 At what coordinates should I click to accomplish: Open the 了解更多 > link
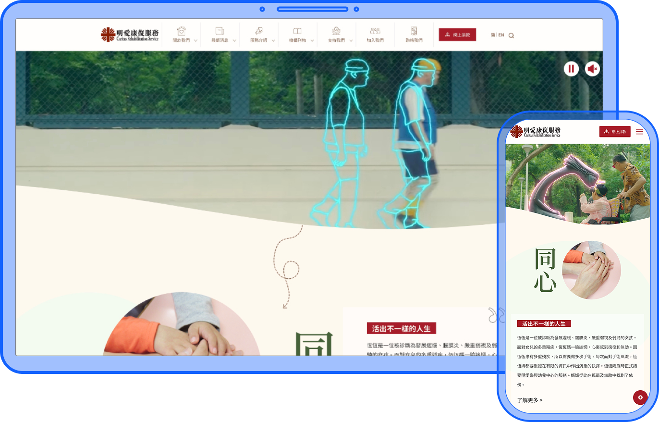coord(530,400)
